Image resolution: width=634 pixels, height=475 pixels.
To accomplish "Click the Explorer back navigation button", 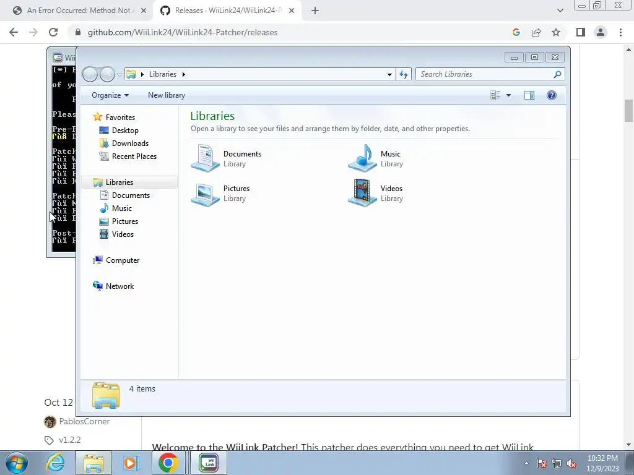I will click(x=90, y=74).
